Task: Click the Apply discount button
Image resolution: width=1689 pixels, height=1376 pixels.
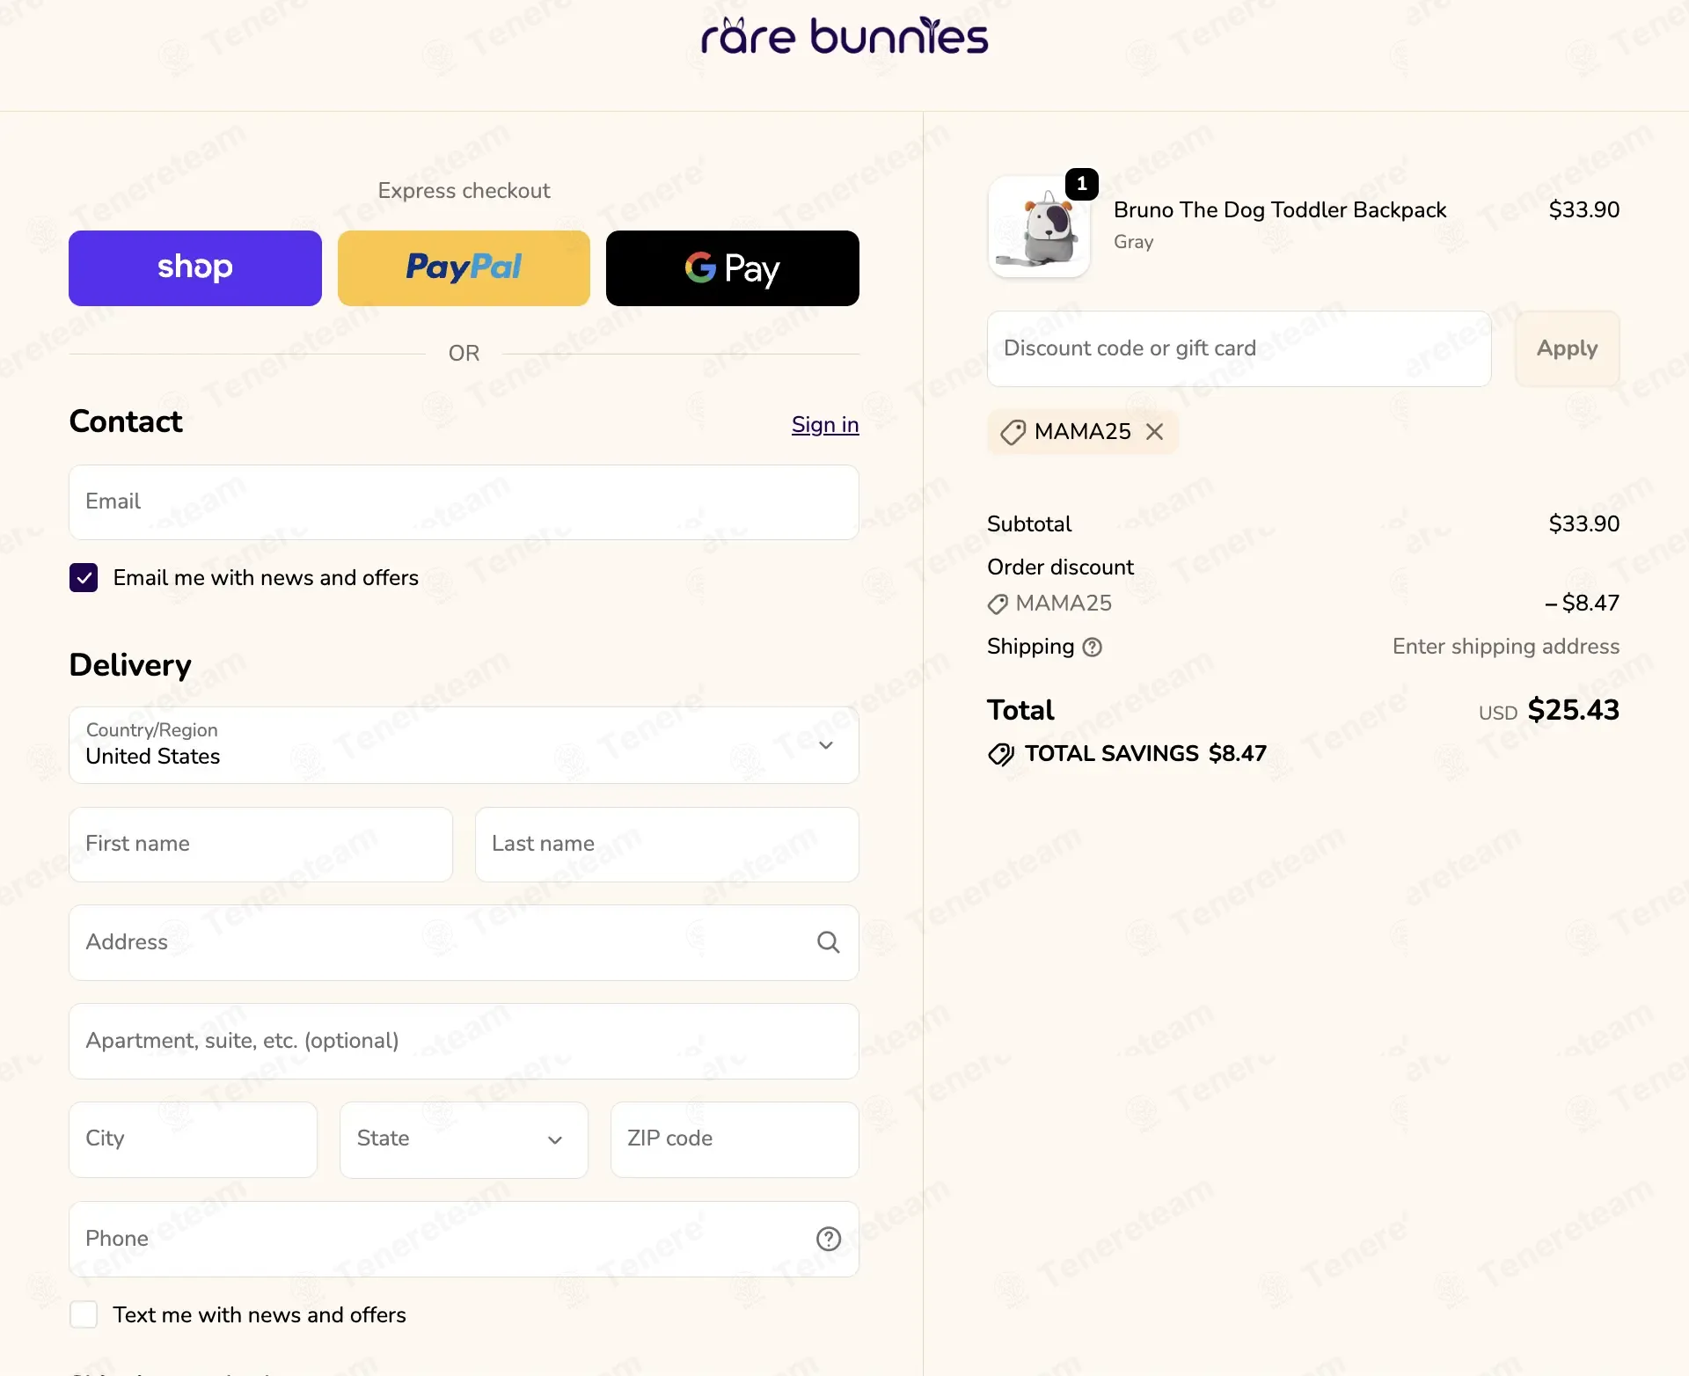Action: tap(1567, 348)
